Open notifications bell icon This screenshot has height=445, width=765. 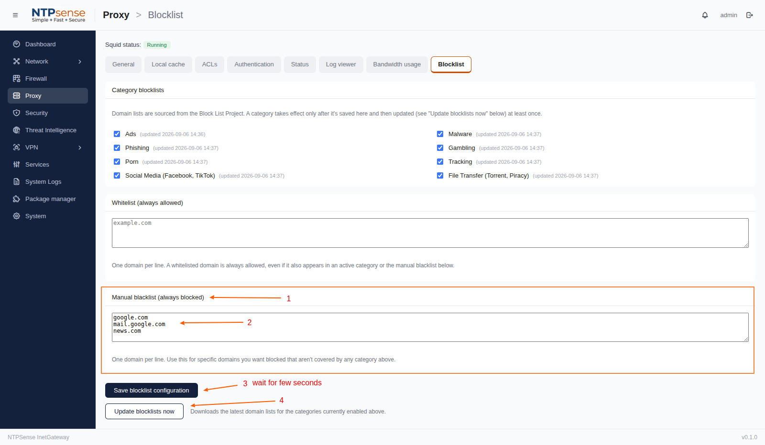pos(705,15)
